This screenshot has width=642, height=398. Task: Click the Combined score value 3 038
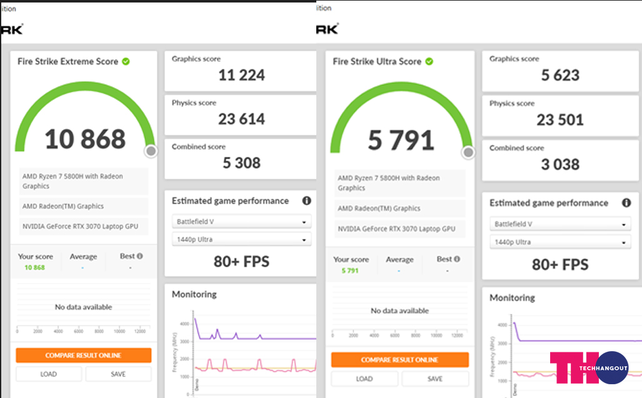[560, 164]
